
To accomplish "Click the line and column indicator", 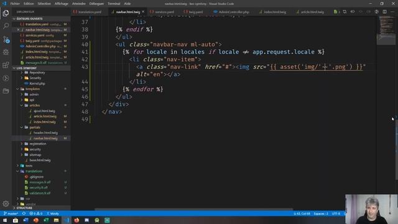I will (x=302, y=213).
